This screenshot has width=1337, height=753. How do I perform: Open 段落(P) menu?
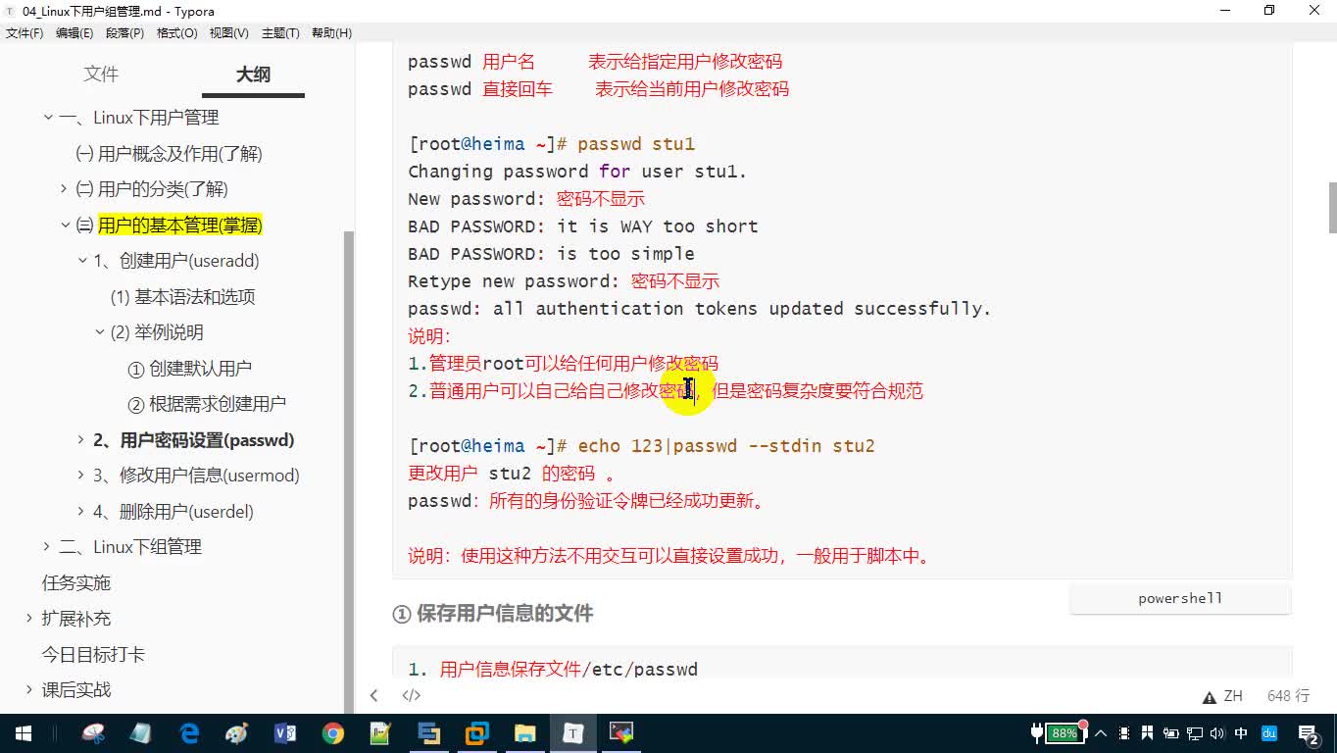124,33
